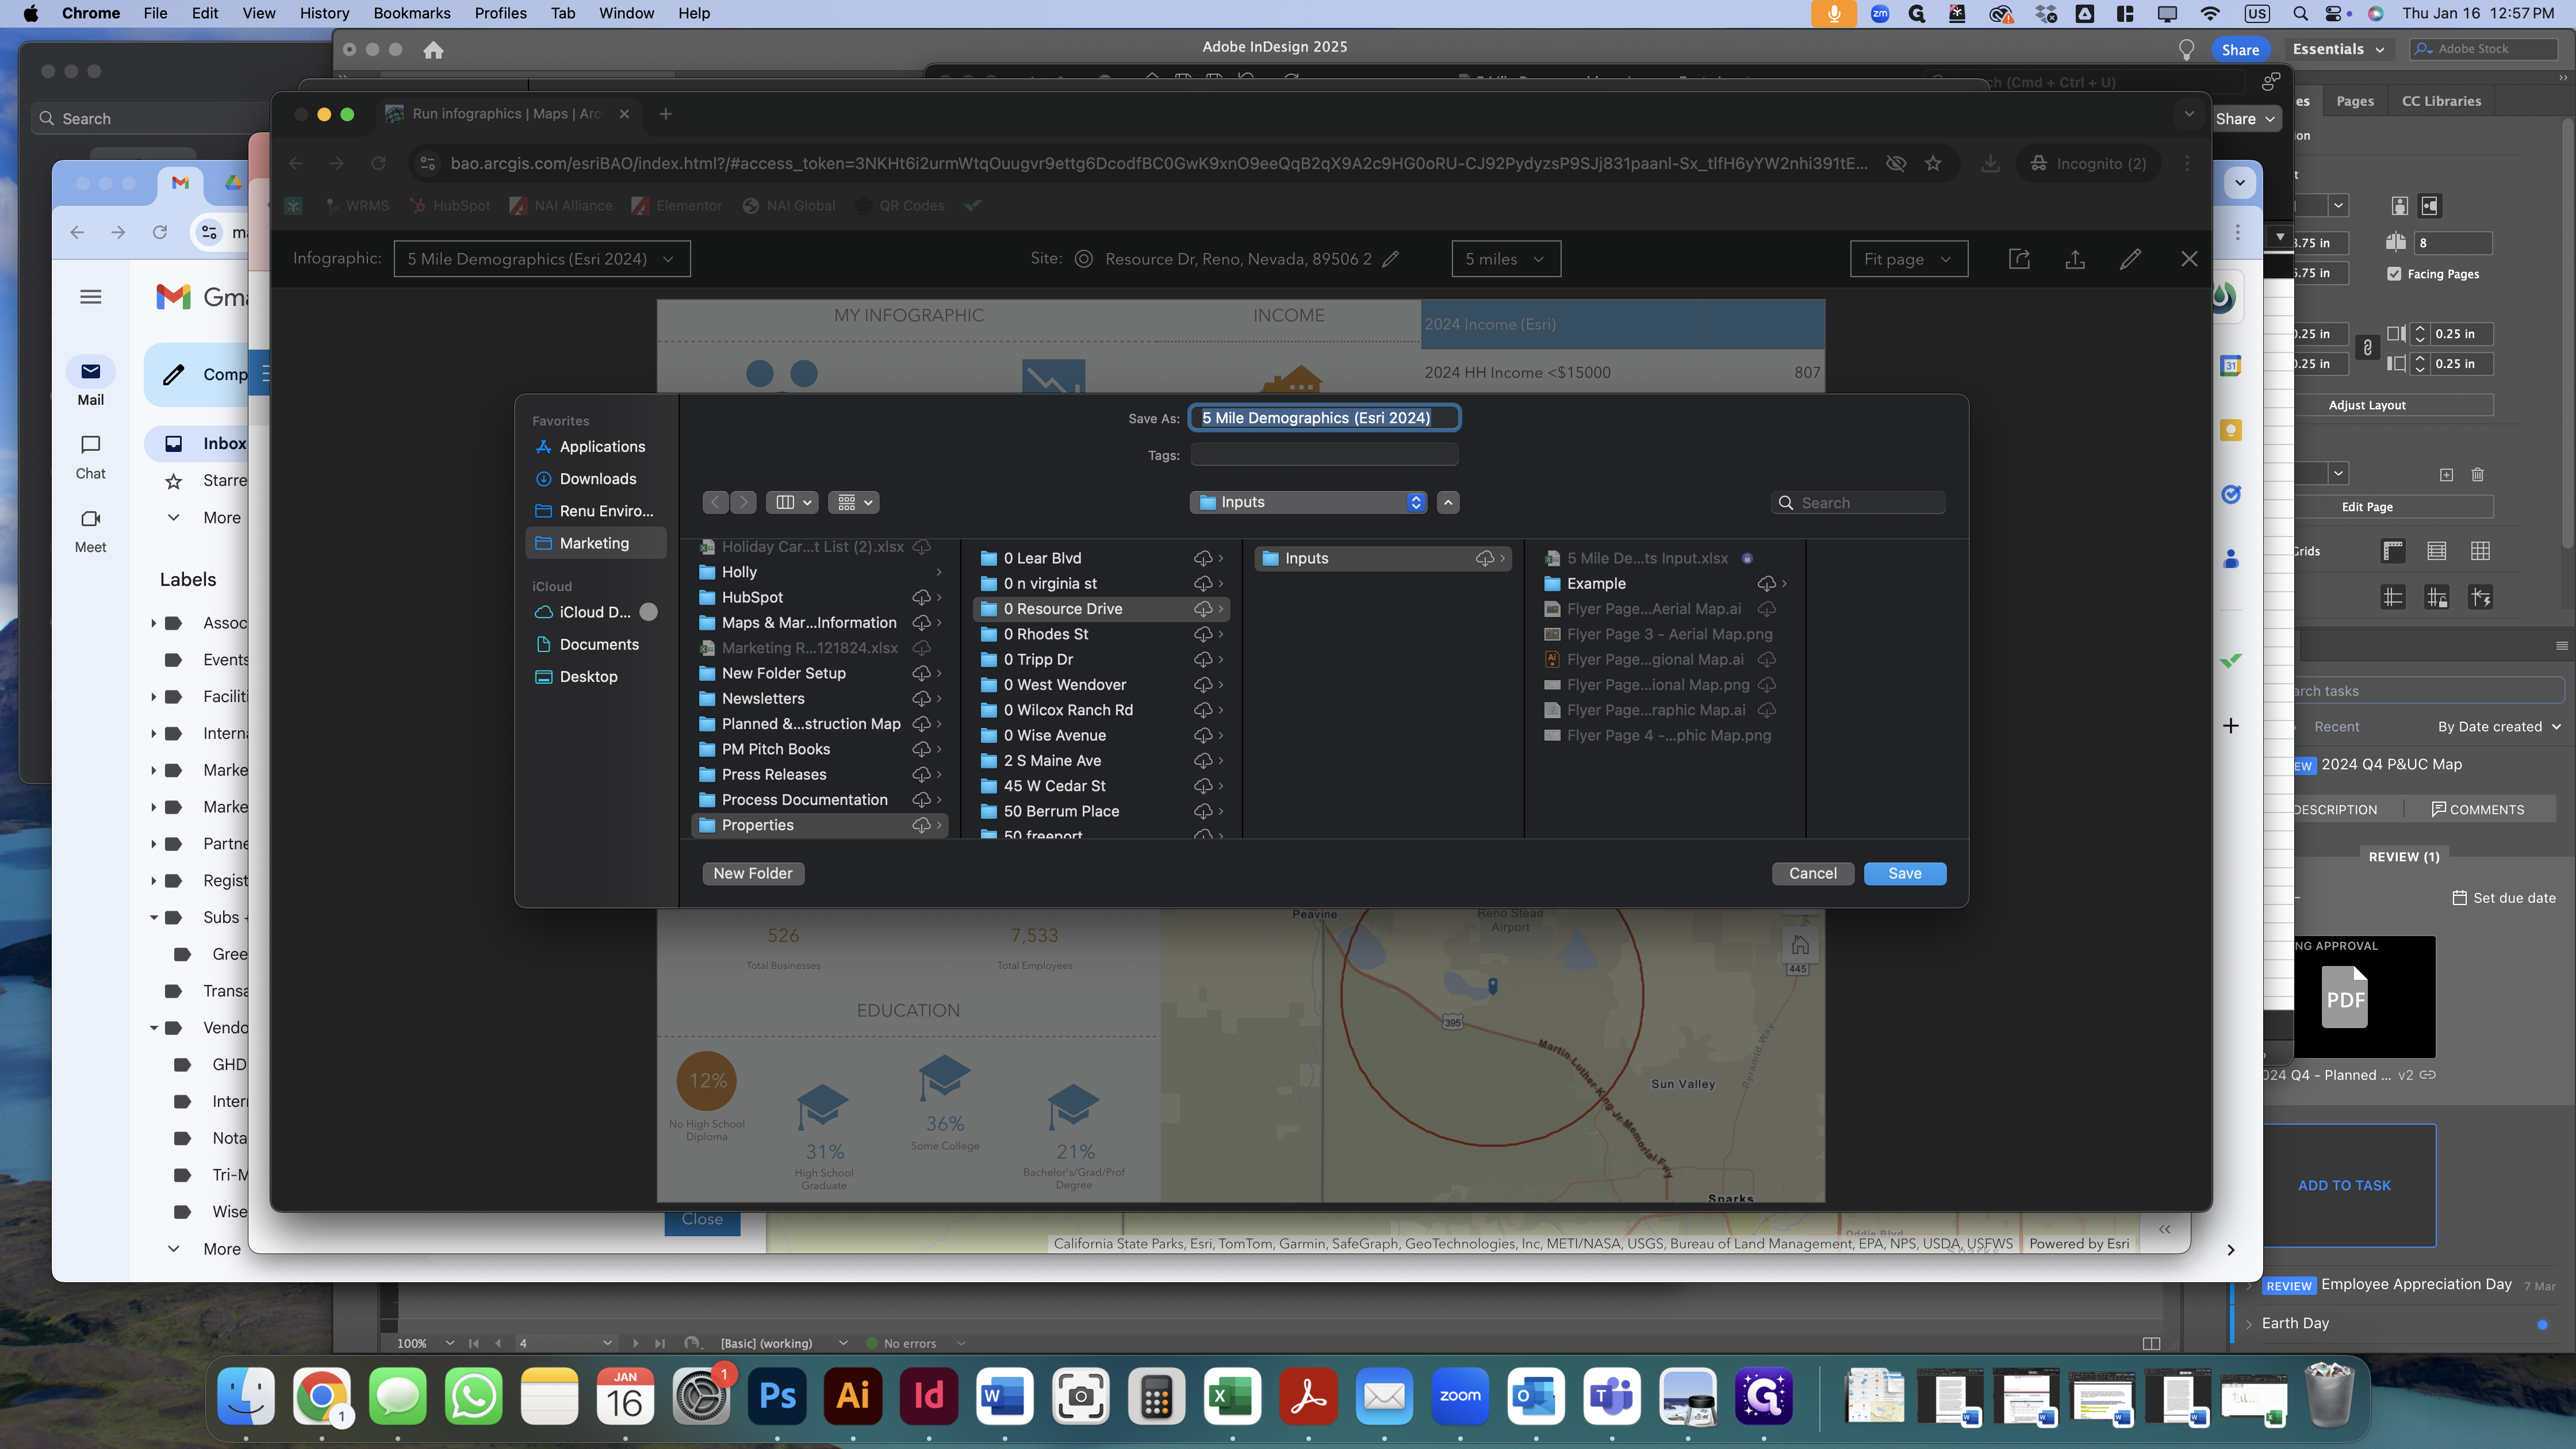Select Desktop in the sidebar
Screen dimensions: 2576x1449
[x=595, y=676]
